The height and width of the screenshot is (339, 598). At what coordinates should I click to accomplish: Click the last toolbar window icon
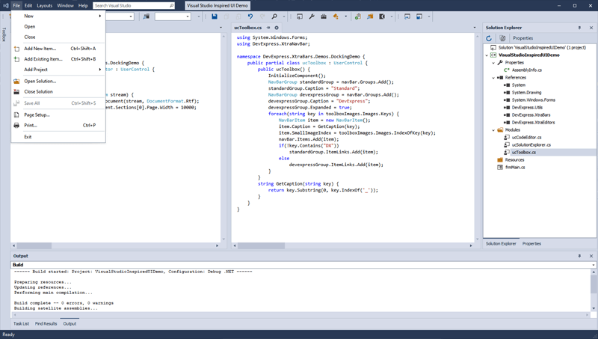tap(419, 16)
